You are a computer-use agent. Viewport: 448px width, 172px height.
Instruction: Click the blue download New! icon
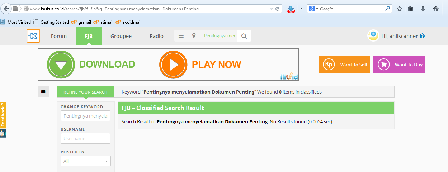tap(291, 9)
